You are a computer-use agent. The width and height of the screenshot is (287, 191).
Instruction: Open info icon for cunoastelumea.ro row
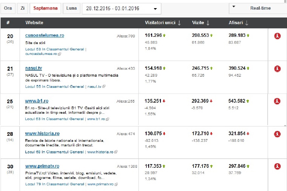pos(277,36)
